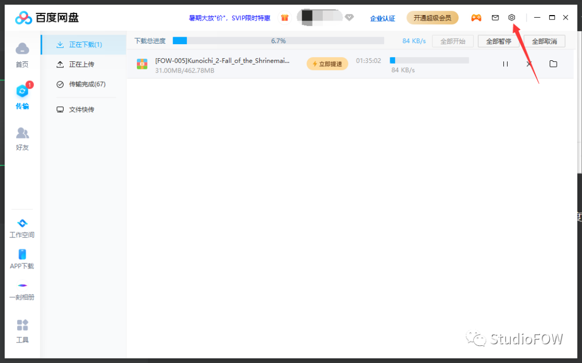The height and width of the screenshot is (363, 582).
Task: Click the 全部开始 button
Action: (453, 41)
